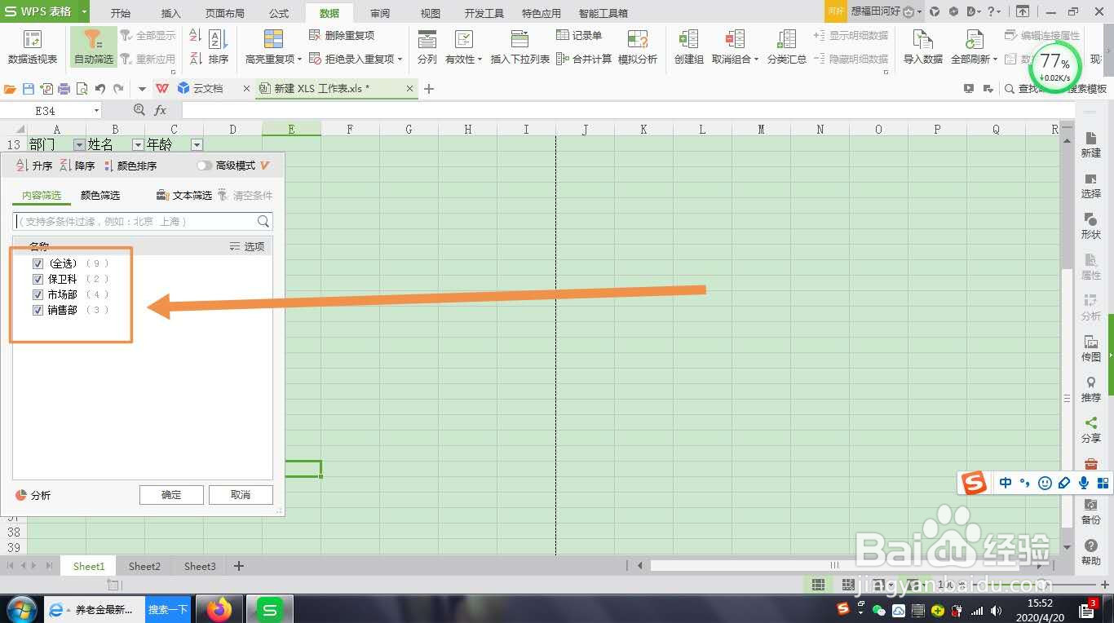Click the 确定 button in filter panel
The height and width of the screenshot is (623, 1114).
(x=171, y=495)
